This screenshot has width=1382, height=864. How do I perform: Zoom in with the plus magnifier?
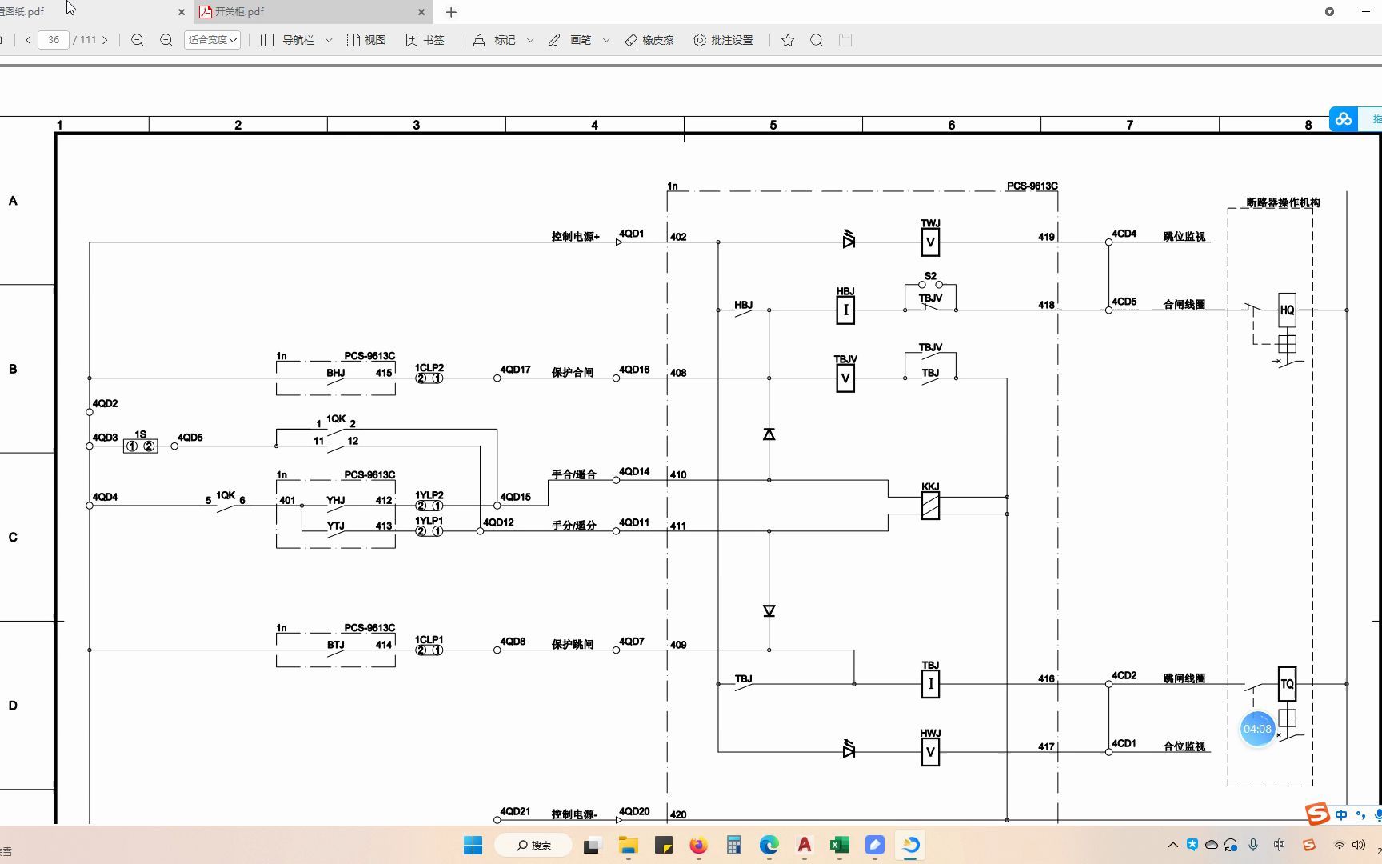(x=166, y=40)
